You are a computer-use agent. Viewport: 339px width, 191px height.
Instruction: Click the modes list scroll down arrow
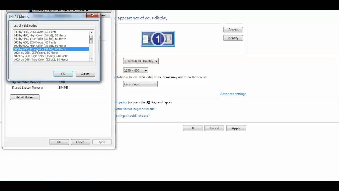[91, 59]
